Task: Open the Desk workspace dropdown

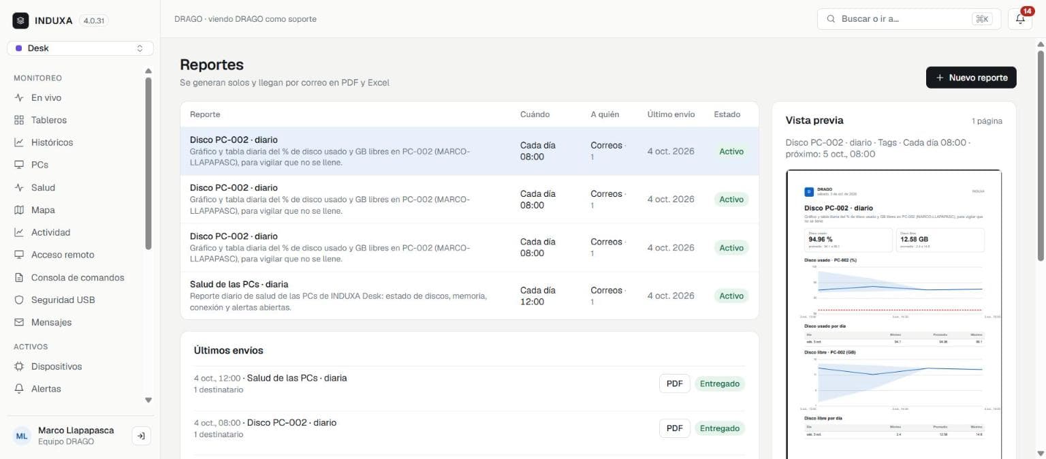Action: pos(80,48)
